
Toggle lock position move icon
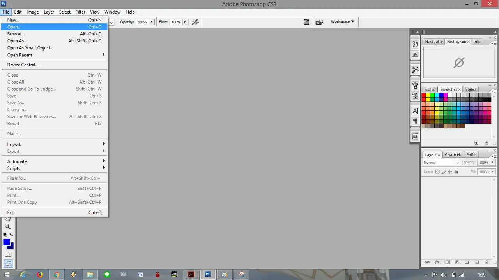pos(450,171)
